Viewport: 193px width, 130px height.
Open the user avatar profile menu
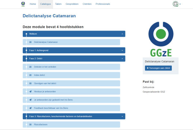175,4
